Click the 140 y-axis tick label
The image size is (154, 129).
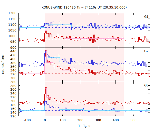tap(13, 112)
